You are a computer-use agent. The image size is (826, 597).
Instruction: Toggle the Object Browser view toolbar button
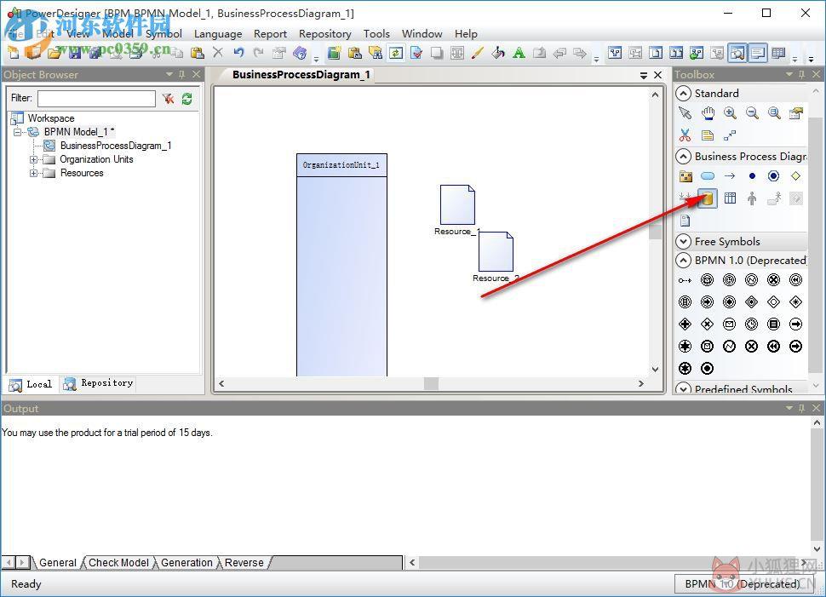tap(737, 53)
